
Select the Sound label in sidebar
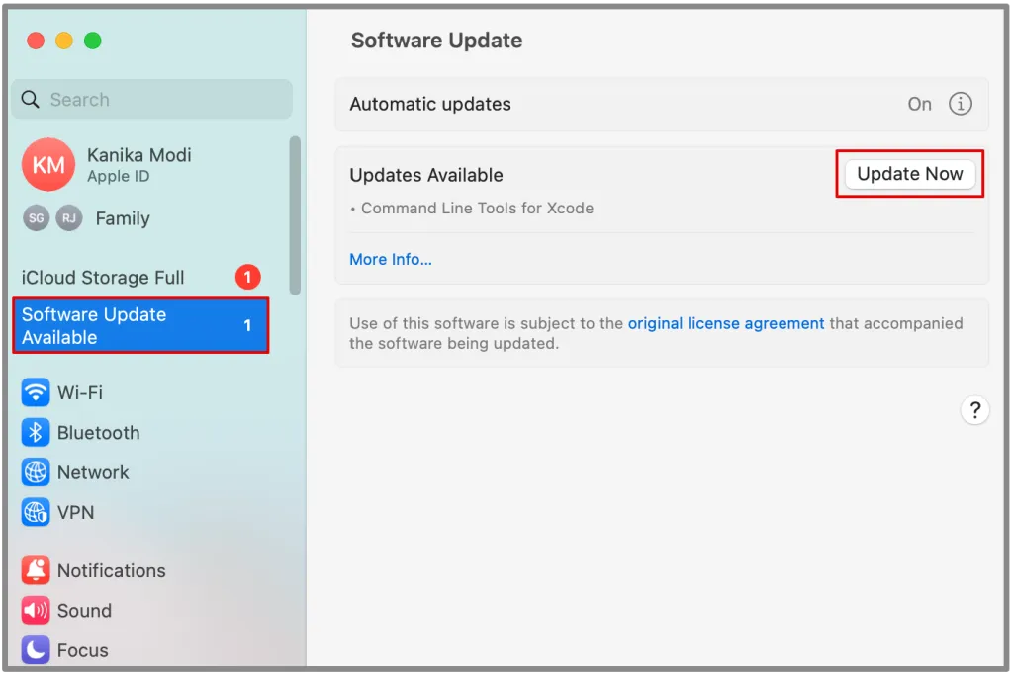pyautogui.click(x=84, y=611)
